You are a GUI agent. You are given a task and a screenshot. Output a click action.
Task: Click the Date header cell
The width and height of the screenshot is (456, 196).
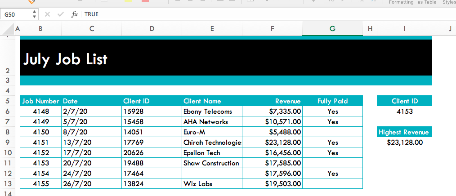(92, 101)
